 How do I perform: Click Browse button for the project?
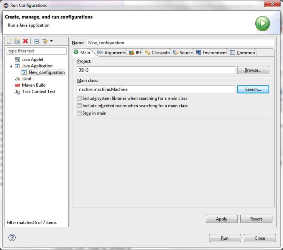coord(253,70)
